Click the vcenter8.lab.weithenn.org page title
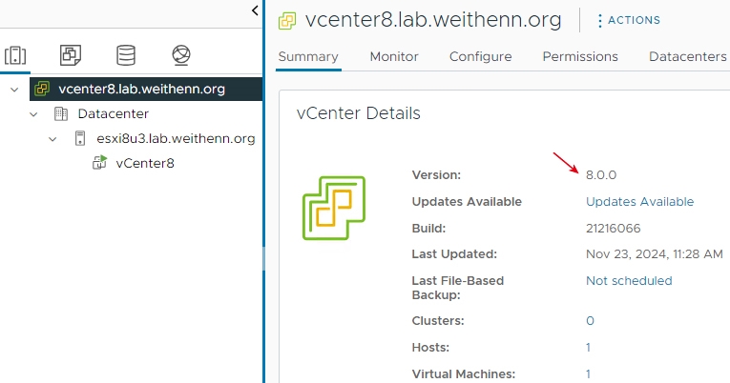730x383 pixels. pos(433,20)
